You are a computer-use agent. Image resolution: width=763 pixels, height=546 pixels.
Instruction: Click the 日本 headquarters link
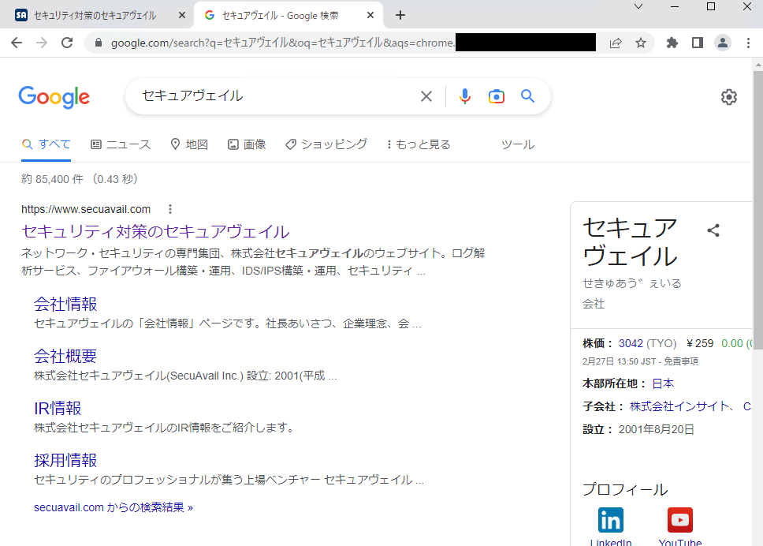tap(663, 383)
